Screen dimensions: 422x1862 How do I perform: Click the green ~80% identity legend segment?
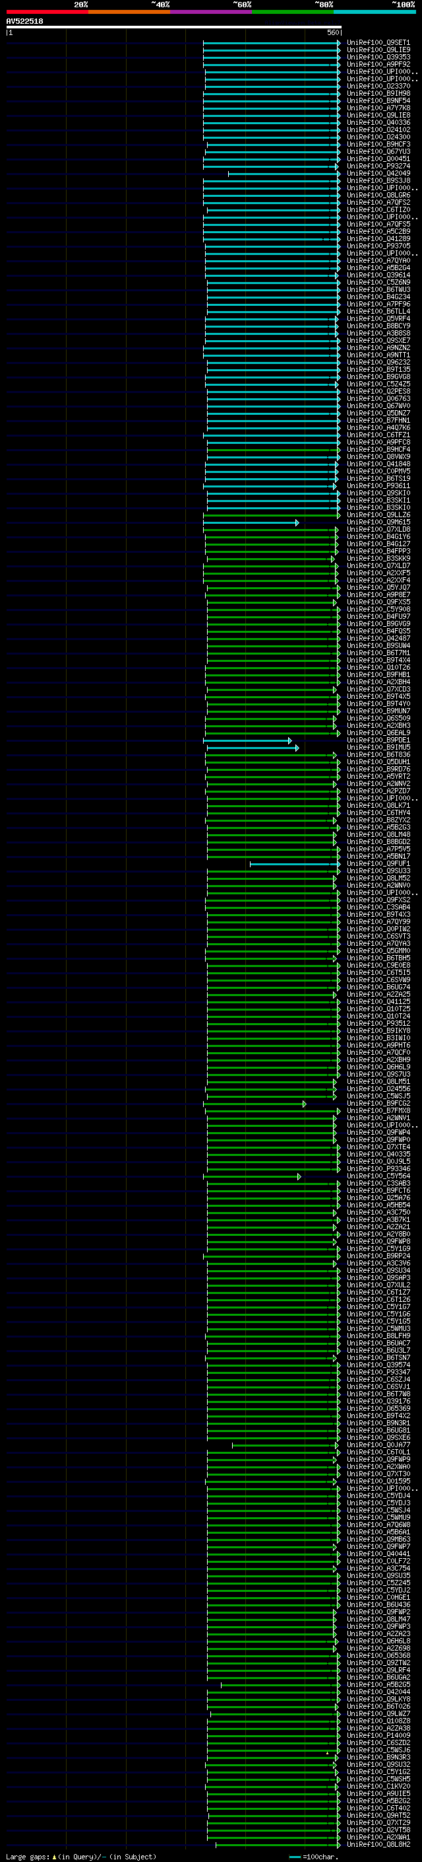[x=293, y=12]
